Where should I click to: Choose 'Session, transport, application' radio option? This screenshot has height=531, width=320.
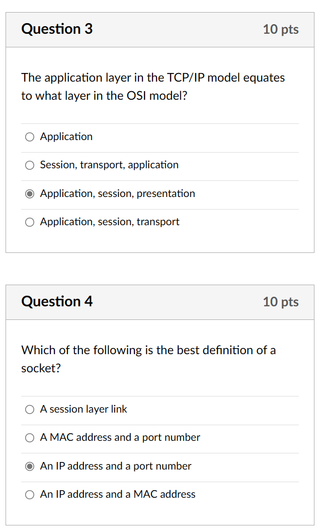[x=30, y=165]
